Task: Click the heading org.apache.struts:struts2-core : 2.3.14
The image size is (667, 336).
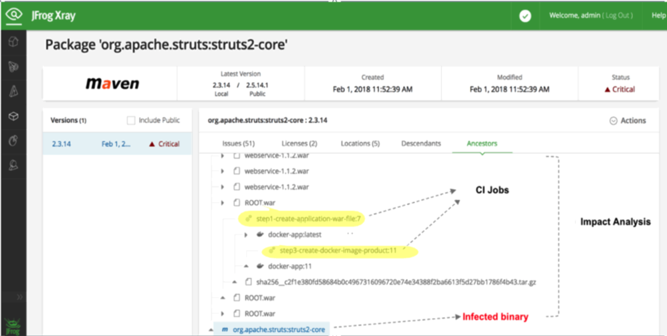Action: (267, 120)
